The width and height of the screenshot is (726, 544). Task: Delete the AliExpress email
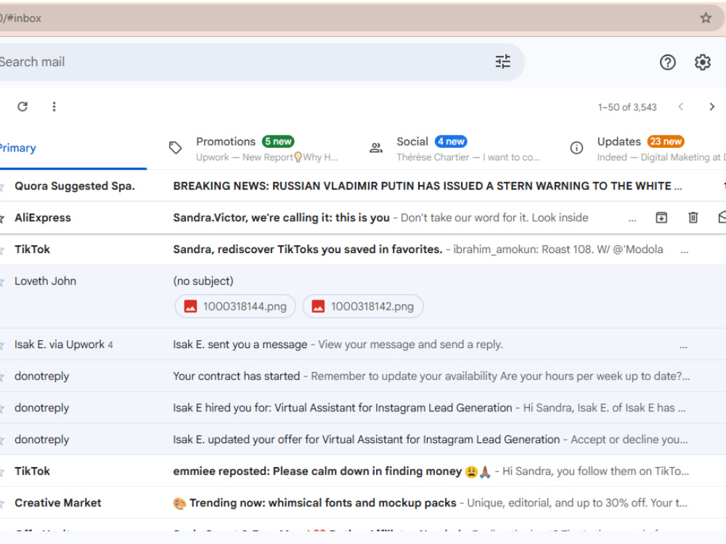click(x=693, y=218)
